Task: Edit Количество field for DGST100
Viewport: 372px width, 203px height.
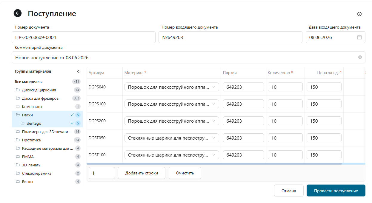Action: [285, 155]
